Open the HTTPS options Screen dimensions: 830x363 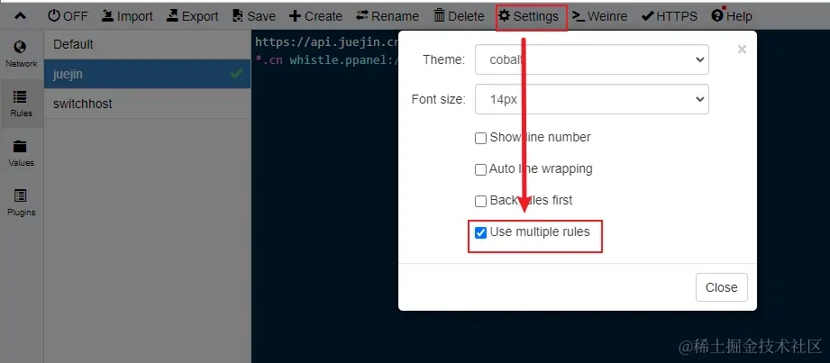(x=670, y=16)
